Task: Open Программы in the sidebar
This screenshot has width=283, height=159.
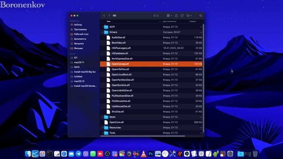Action: (x=80, y=30)
